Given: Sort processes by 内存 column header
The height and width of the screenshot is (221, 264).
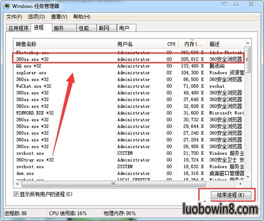Looking at the screenshot, I should [x=193, y=44].
